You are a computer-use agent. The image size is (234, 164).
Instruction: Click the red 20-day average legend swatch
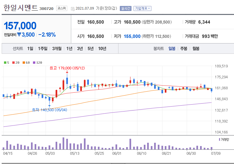coord(13,63)
